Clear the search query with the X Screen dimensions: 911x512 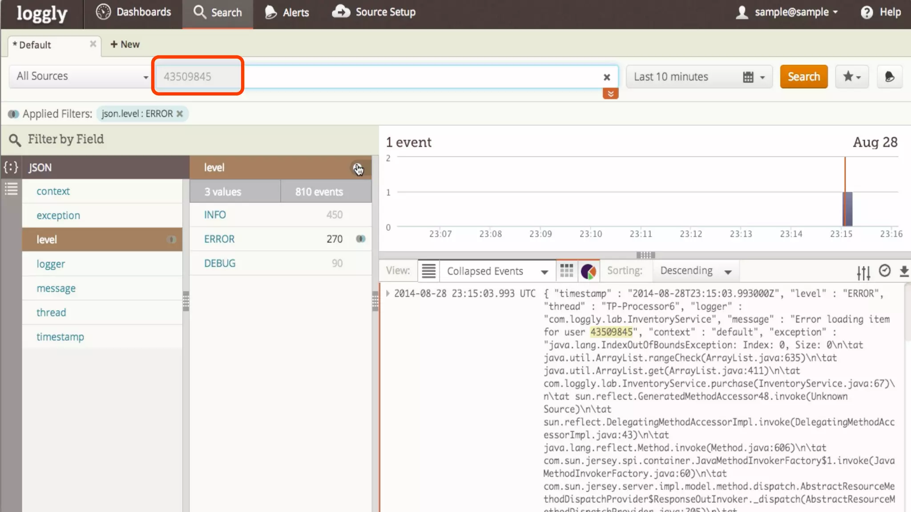point(607,77)
